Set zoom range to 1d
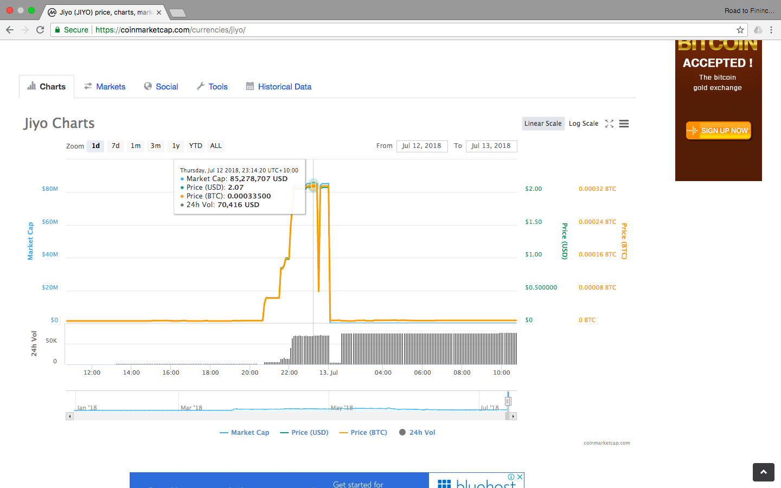The height and width of the screenshot is (488, 781). [96, 146]
